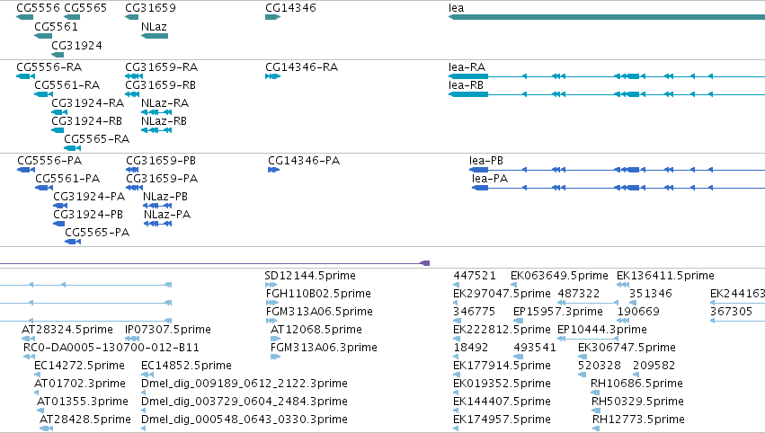Click the AT01355.3prime EST label

pos(83,402)
